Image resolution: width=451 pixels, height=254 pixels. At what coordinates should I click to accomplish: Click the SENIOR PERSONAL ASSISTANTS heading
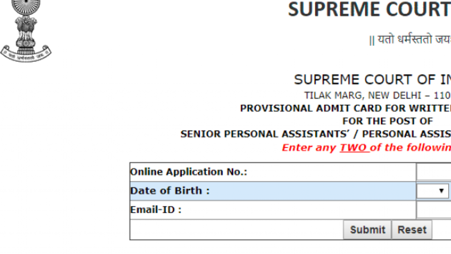[x=315, y=134]
